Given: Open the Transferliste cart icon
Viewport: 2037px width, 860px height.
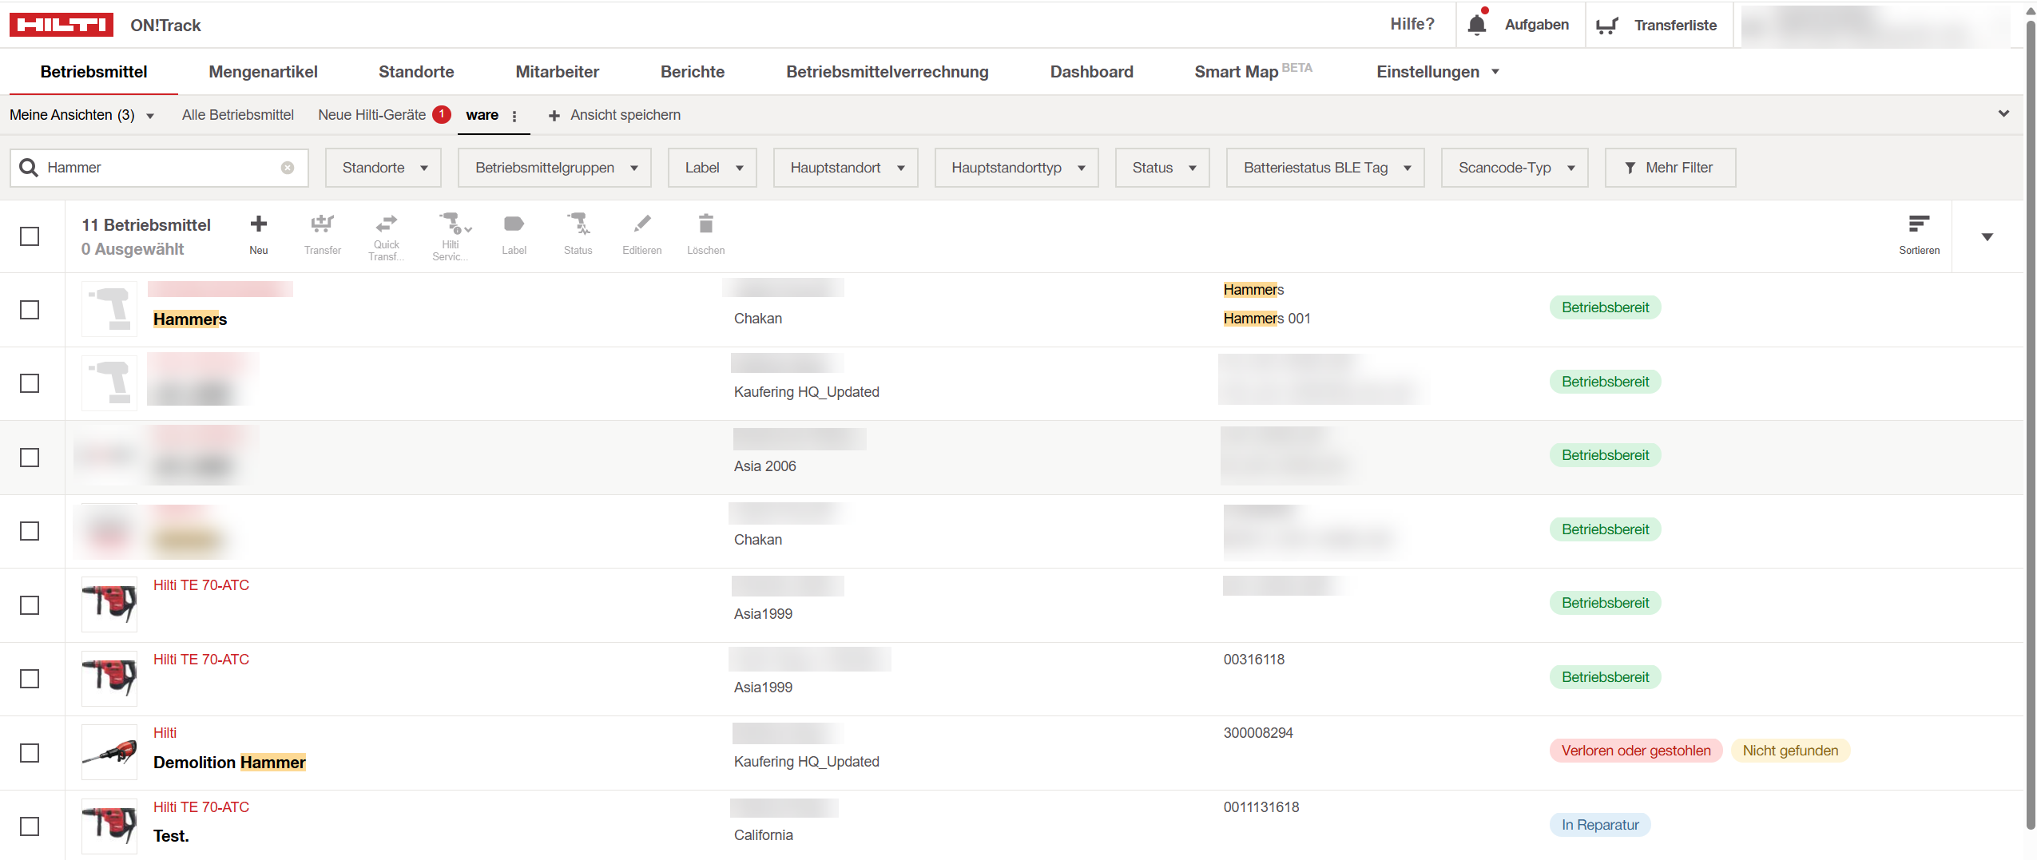Looking at the screenshot, I should pos(1606,26).
